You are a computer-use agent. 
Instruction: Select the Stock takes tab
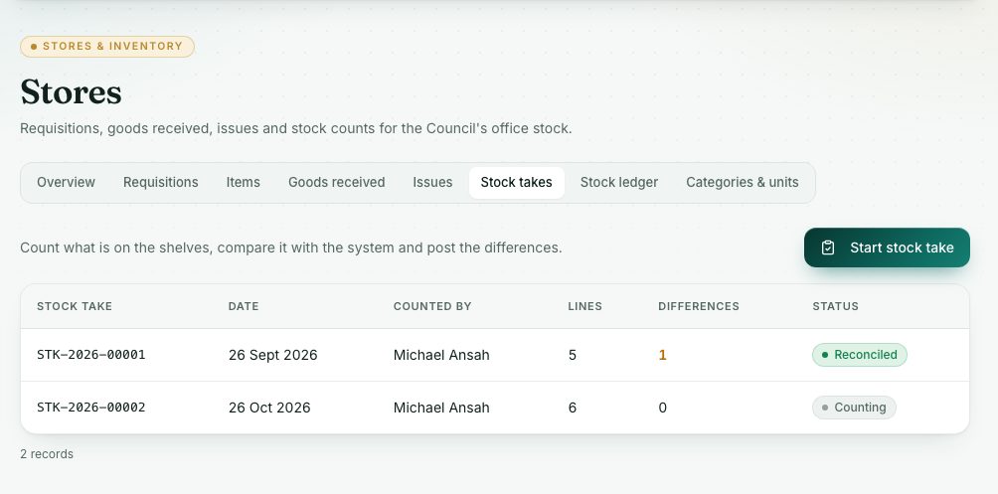(x=516, y=183)
